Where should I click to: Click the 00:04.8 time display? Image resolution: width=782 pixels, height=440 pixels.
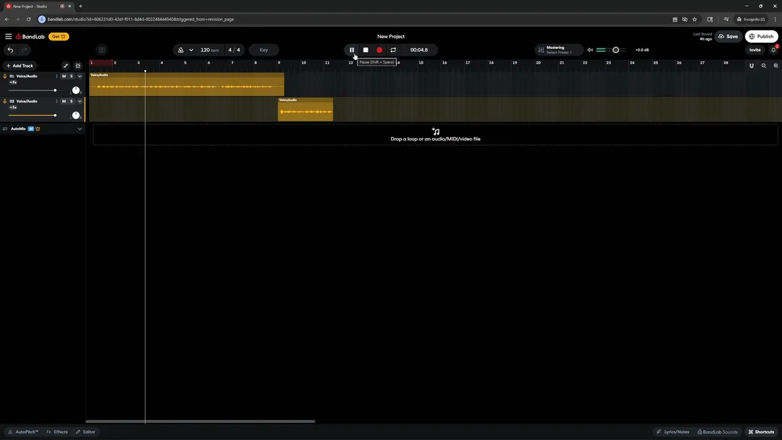[419, 50]
